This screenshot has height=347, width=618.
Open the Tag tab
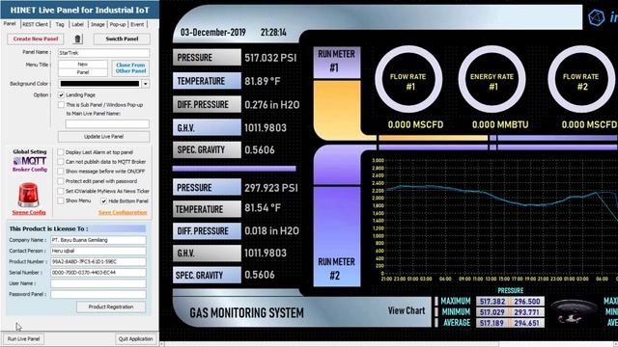point(60,24)
